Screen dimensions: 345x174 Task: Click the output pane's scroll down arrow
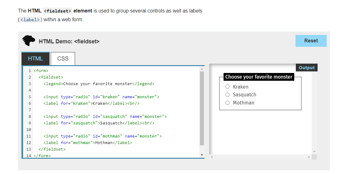(x=314, y=152)
